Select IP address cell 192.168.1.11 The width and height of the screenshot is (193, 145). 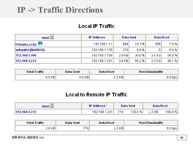click(97, 44)
